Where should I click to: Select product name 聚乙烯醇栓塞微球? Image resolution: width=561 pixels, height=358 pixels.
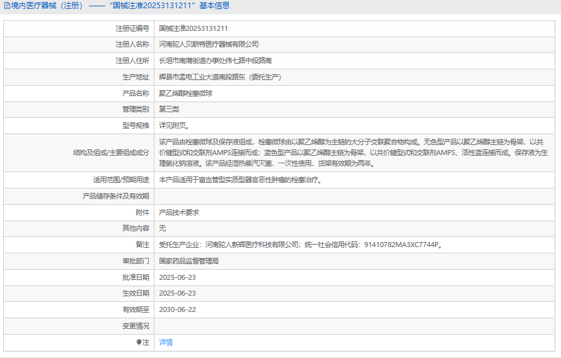(186, 93)
